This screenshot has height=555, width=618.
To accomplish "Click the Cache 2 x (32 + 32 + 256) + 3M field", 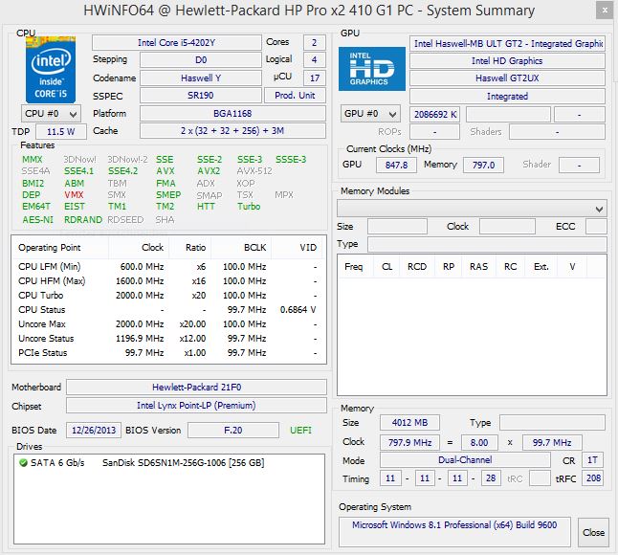I will [x=232, y=131].
